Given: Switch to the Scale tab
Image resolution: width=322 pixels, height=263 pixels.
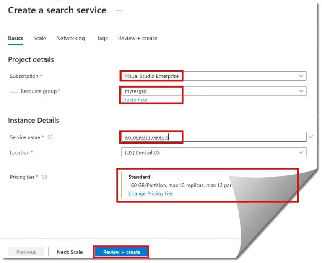Looking at the screenshot, I should (x=40, y=39).
